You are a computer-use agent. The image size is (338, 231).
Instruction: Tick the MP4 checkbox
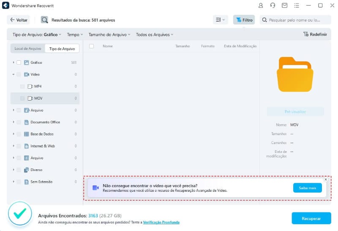pyautogui.click(x=22, y=87)
